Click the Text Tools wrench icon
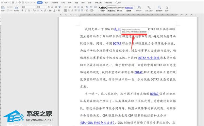The width and height of the screenshot is (204, 126). pyautogui.click(x=149, y=7)
